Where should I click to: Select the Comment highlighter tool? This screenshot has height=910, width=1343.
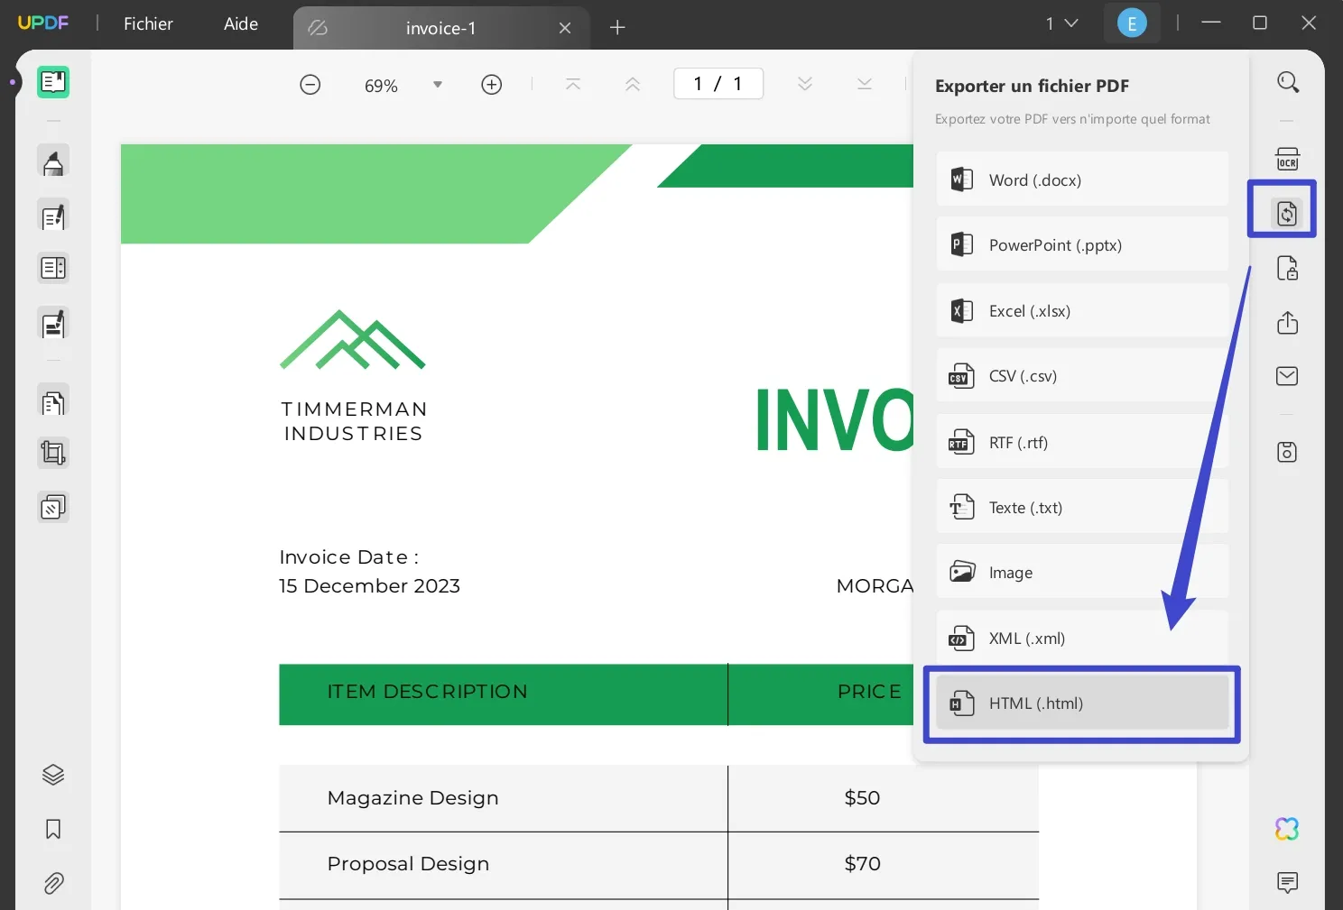[53, 162]
